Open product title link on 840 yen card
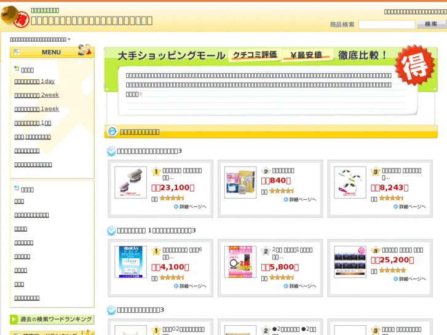This screenshot has width=447, height=335. [x=283, y=171]
